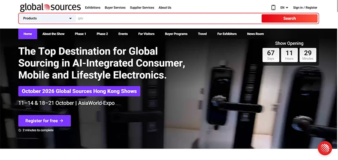Click October 2026 Global Sources Hong Kong Shows banner
This screenshot has height=160, width=338.
pos(79,91)
